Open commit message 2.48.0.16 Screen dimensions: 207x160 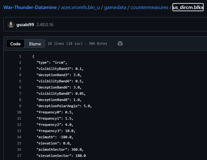click(x=45, y=25)
